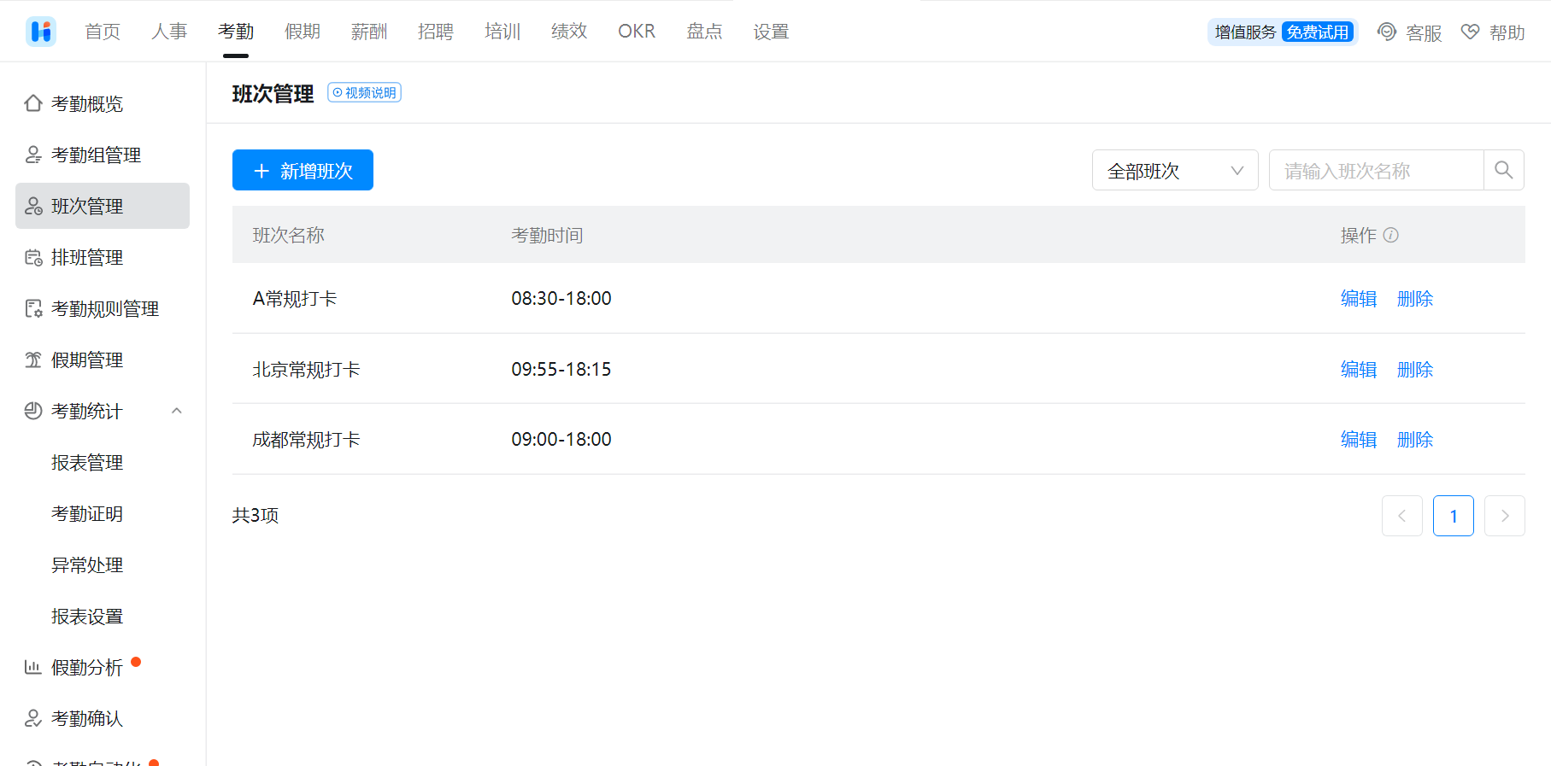The height and width of the screenshot is (766, 1551).
Task: Open the 视频说明 video guide
Action: tap(365, 92)
